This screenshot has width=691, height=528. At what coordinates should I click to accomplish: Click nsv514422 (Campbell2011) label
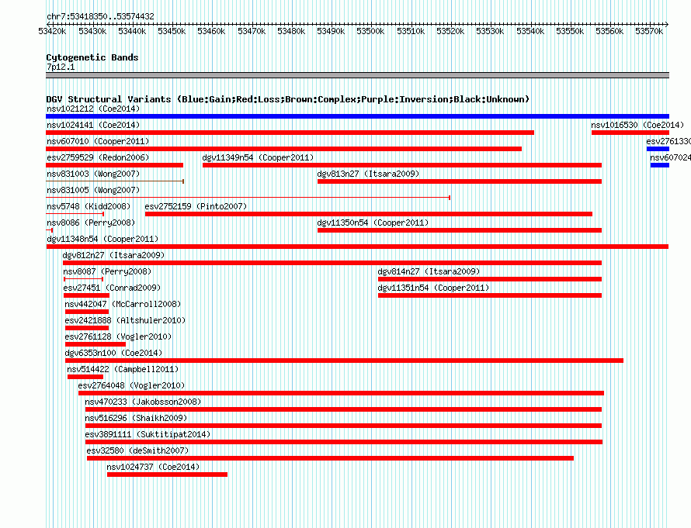[123, 369]
